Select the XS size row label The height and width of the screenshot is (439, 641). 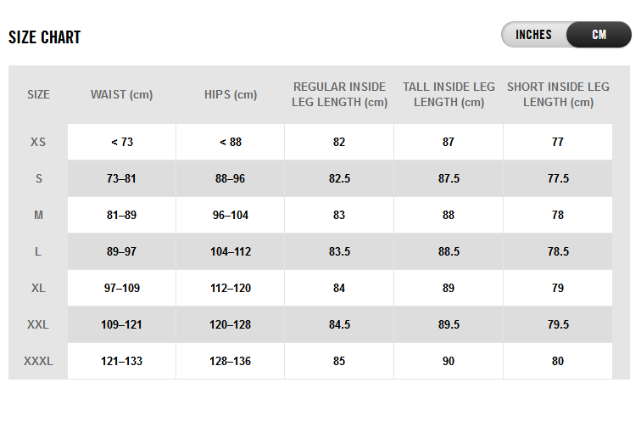tap(38, 143)
